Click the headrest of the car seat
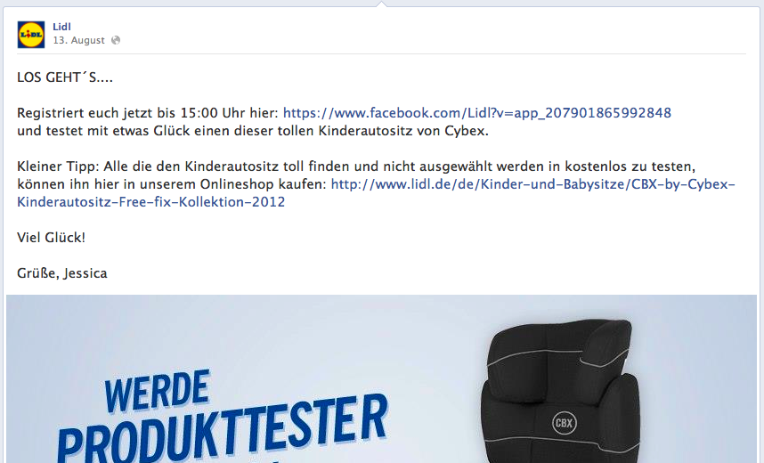The width and height of the screenshot is (764, 463). [x=560, y=346]
